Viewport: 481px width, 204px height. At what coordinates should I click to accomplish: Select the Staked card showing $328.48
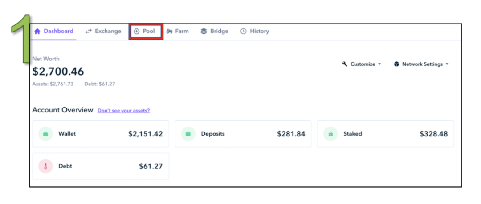click(x=386, y=134)
